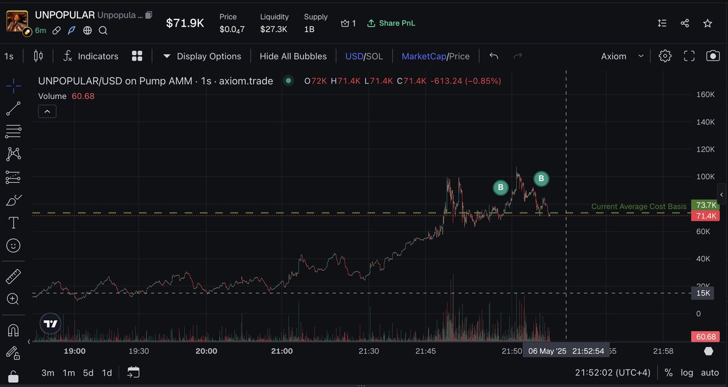Switch currency display to USD
Screen dimensions: 728x387
354,56
